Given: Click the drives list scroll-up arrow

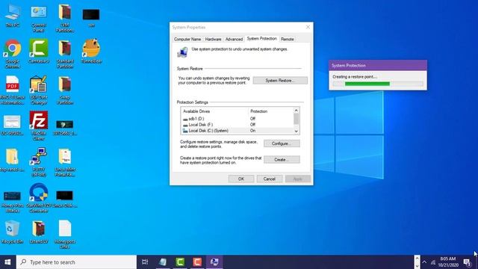Looking at the screenshot, I should coord(296,111).
